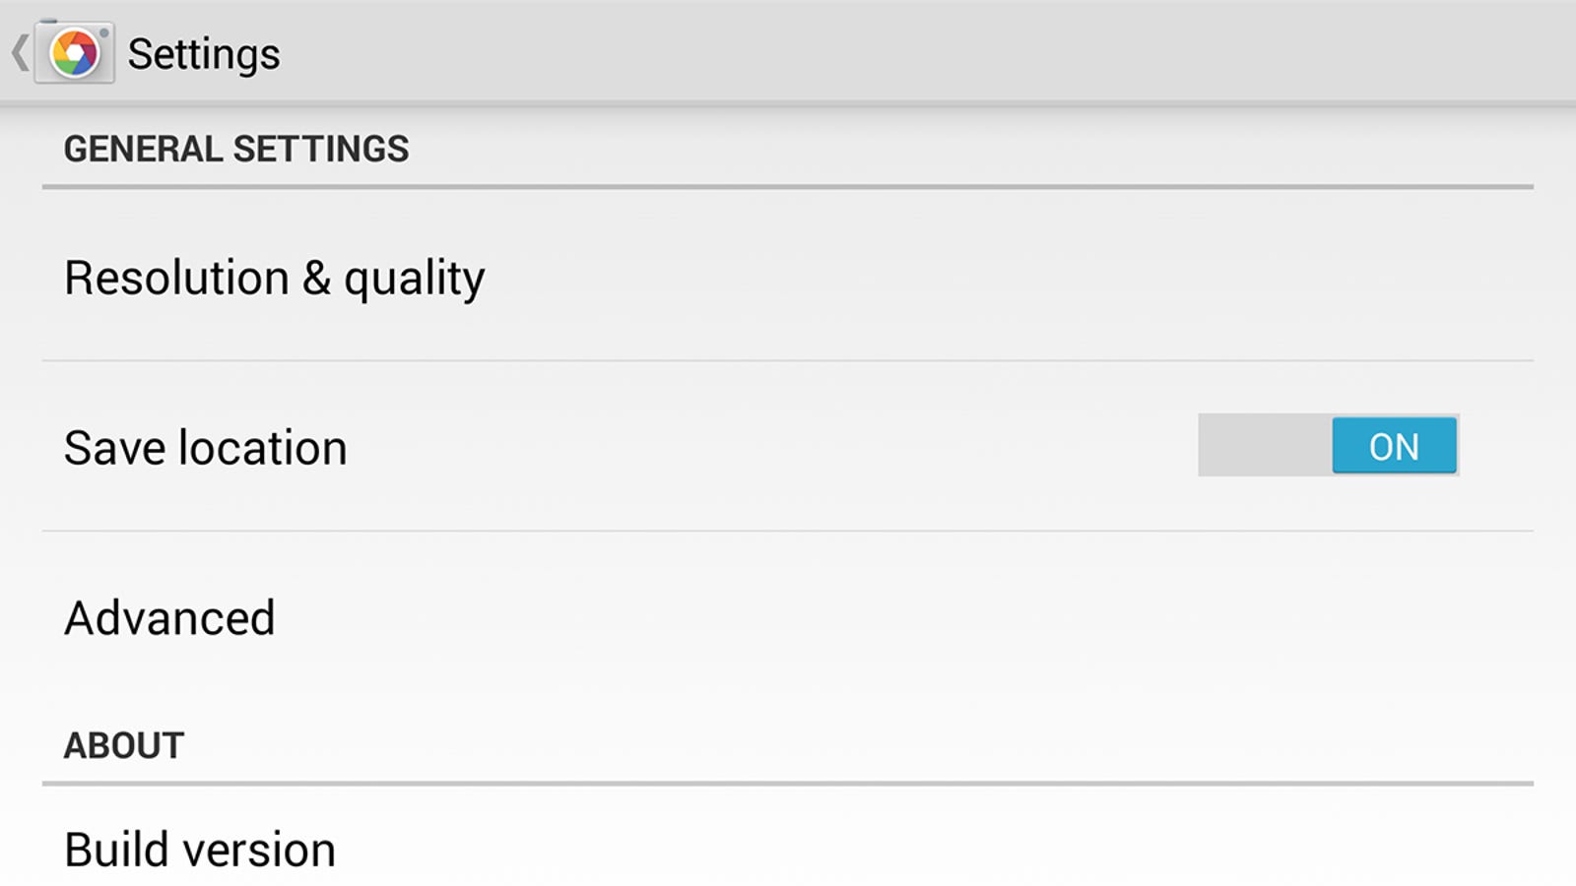View the Build version entry
The height and width of the screenshot is (886, 1576).
[788, 847]
